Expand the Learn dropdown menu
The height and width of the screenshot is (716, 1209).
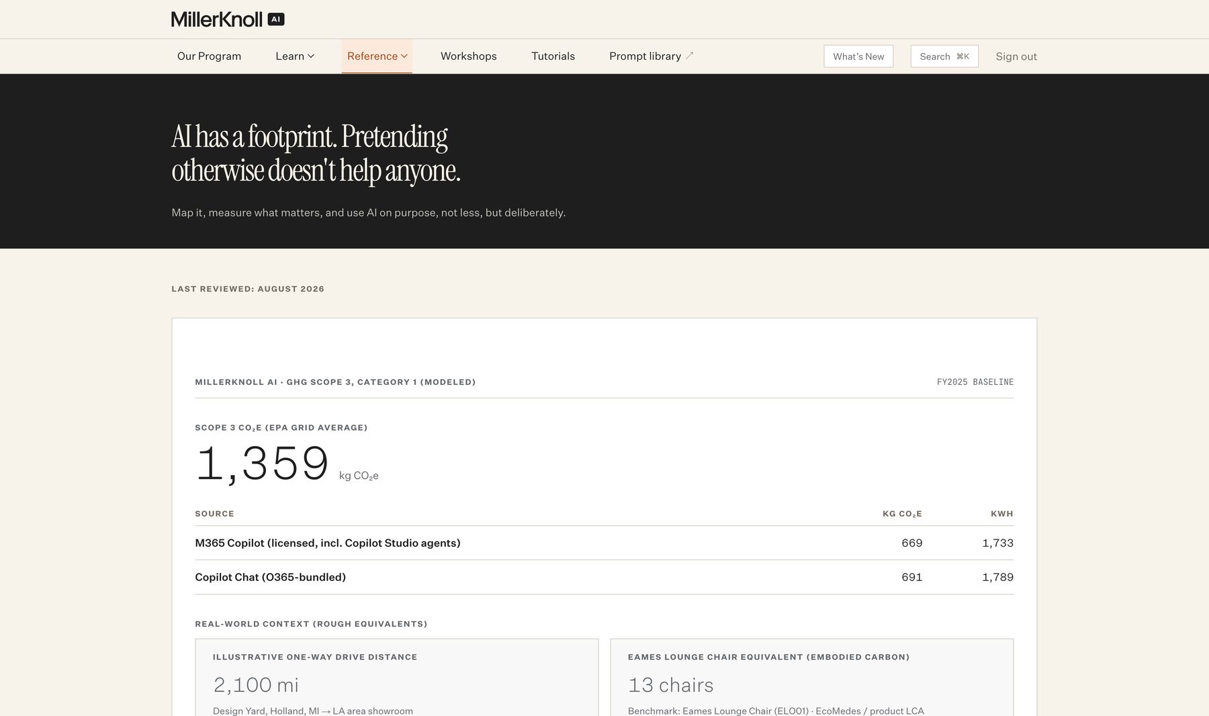click(295, 56)
